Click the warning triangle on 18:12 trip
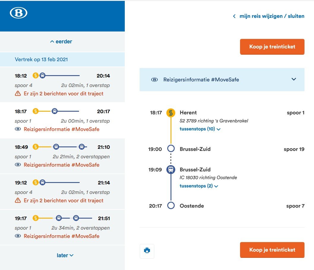 click(x=18, y=94)
